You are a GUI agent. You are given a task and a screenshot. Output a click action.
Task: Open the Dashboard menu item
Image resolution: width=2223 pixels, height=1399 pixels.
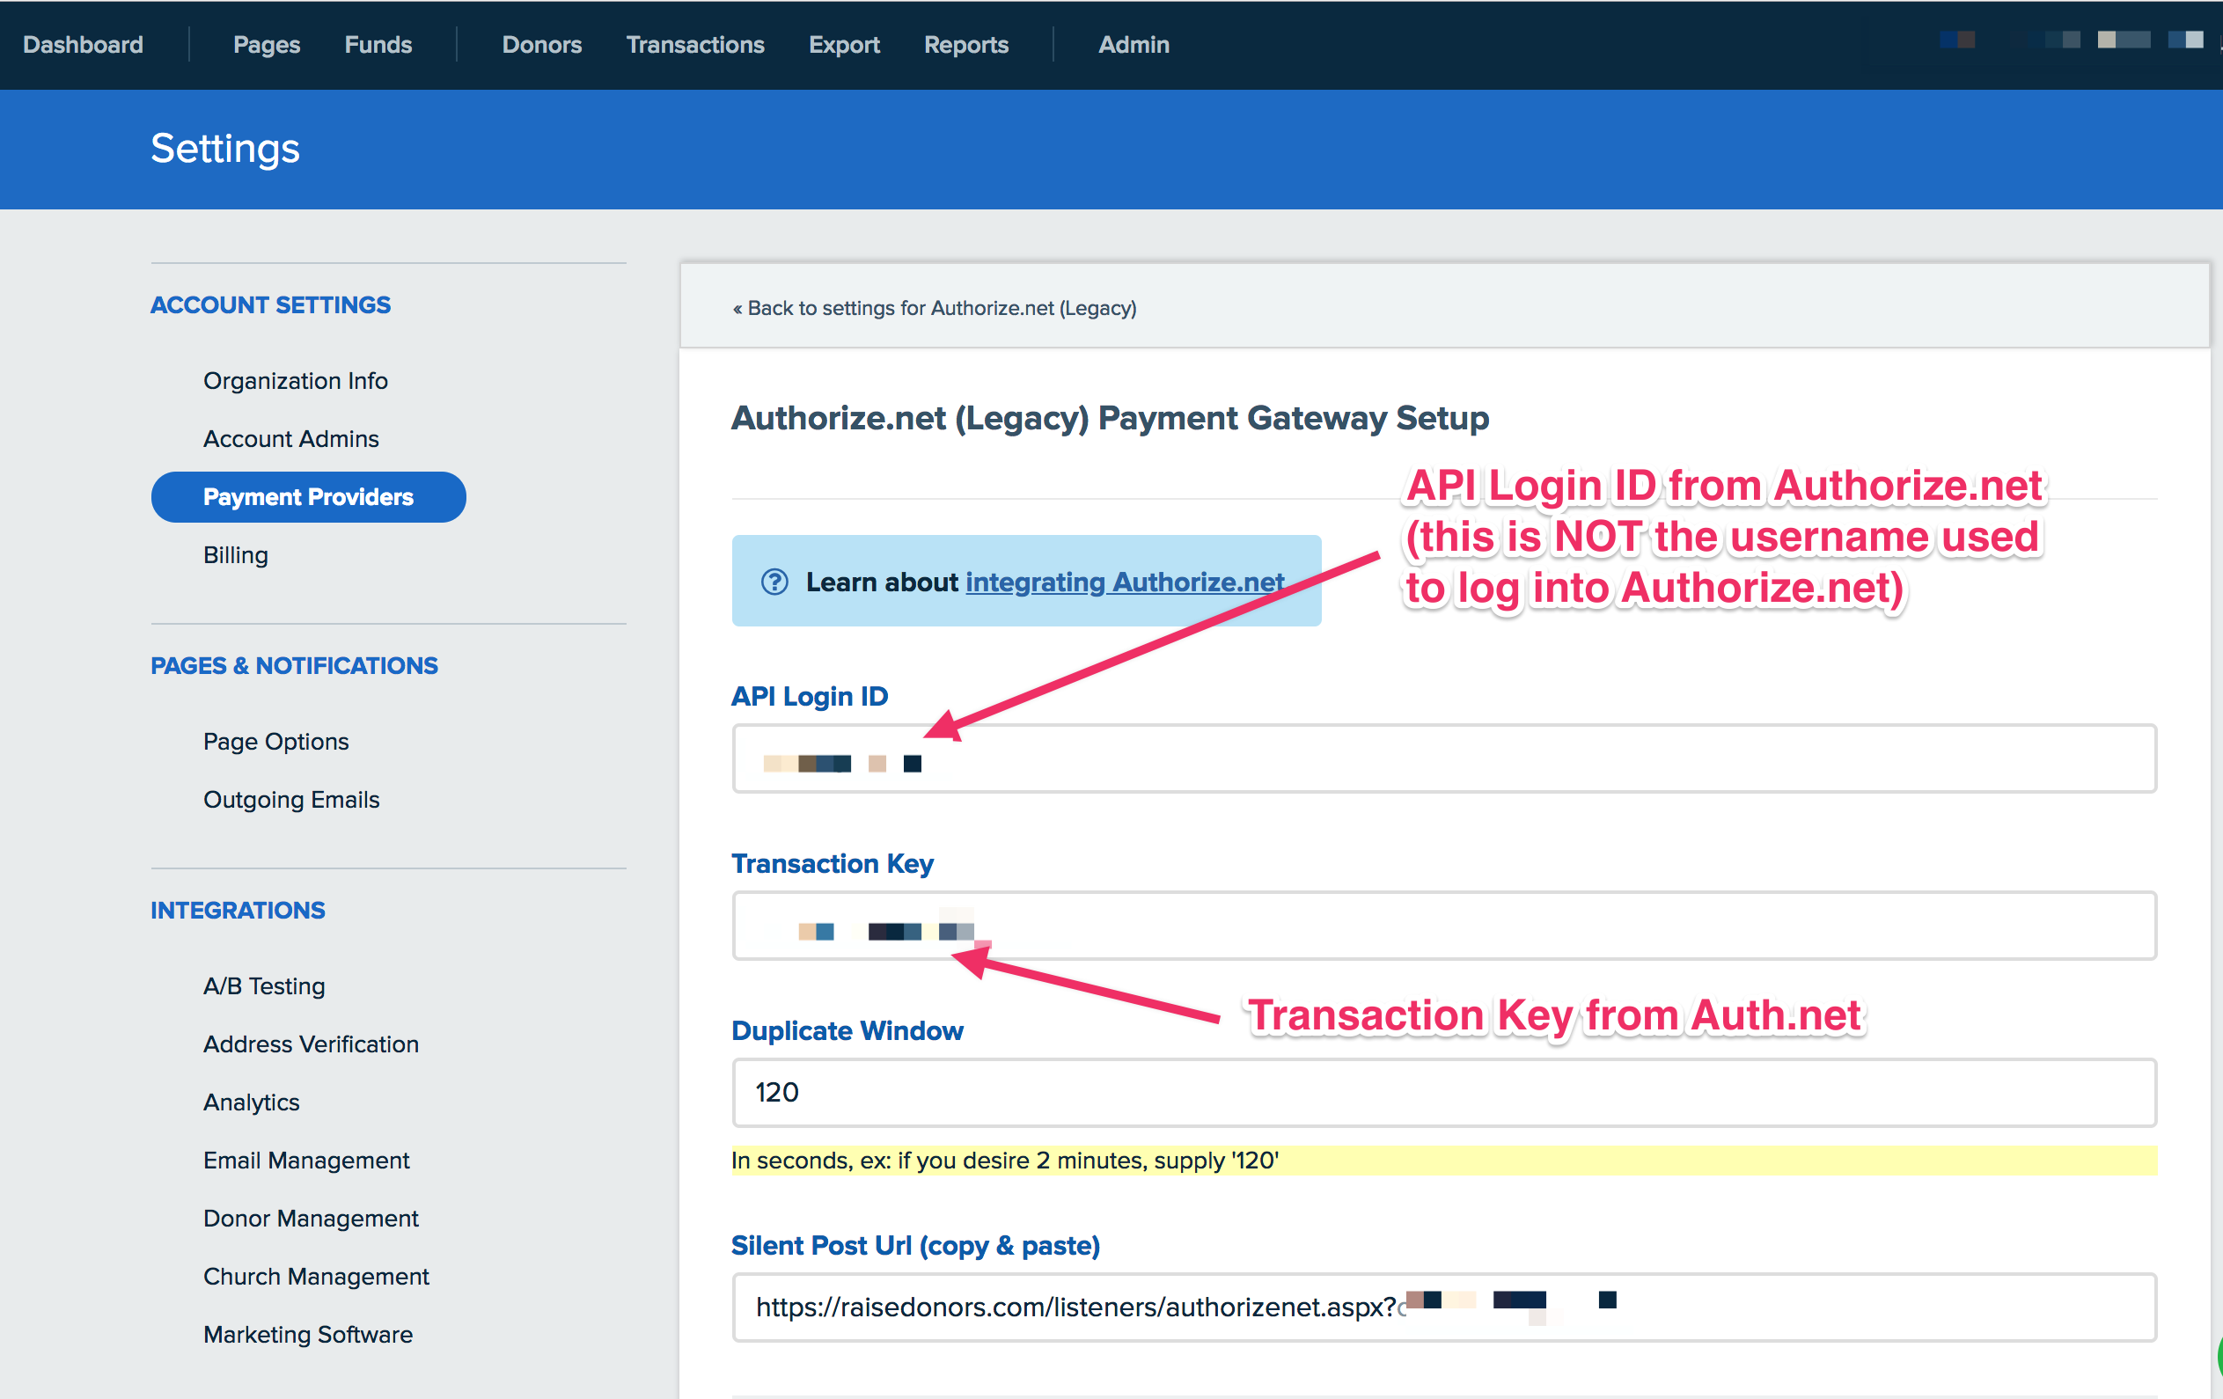83,44
